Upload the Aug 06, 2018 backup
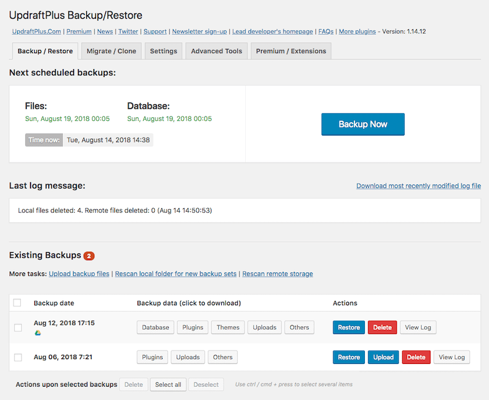The width and height of the screenshot is (489, 400). pos(383,357)
